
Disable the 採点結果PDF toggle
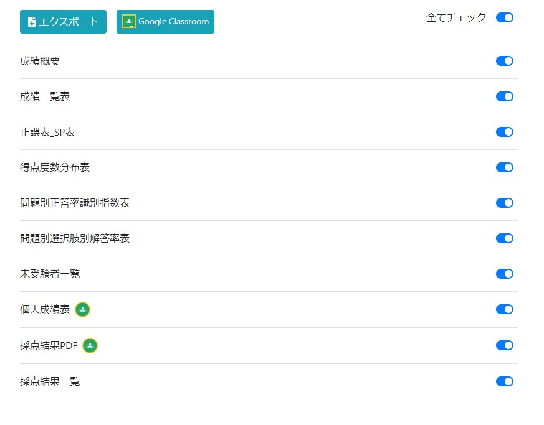(x=504, y=345)
